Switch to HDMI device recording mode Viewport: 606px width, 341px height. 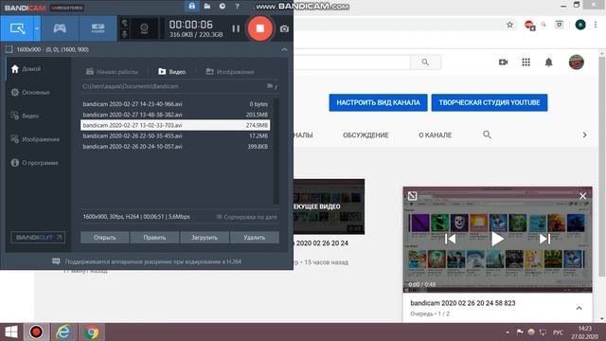point(98,28)
